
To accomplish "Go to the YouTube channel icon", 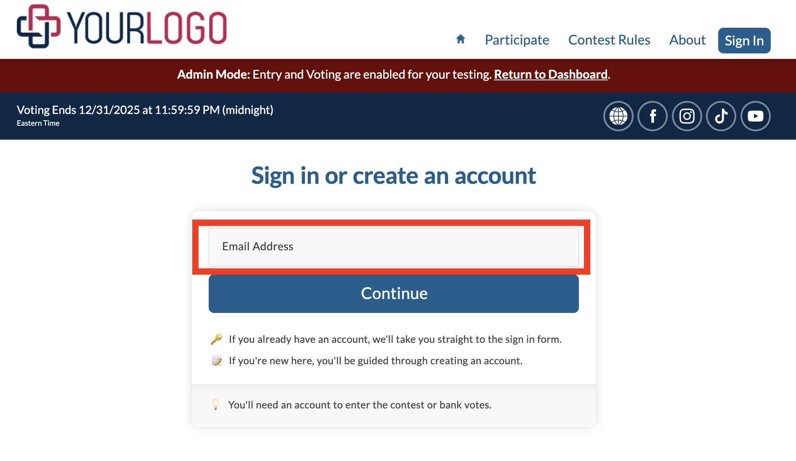I will [756, 116].
